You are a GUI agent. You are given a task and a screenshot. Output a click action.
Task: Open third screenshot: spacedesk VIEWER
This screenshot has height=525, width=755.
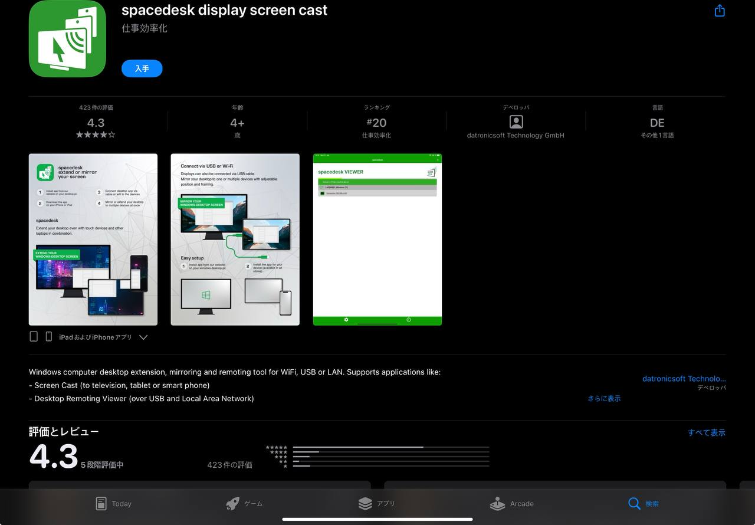377,239
